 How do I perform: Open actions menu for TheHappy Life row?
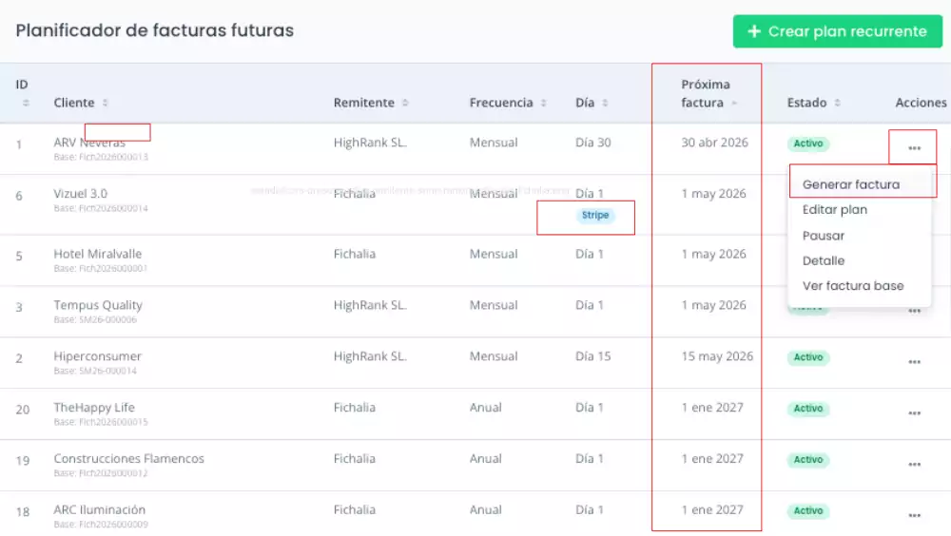(x=914, y=412)
